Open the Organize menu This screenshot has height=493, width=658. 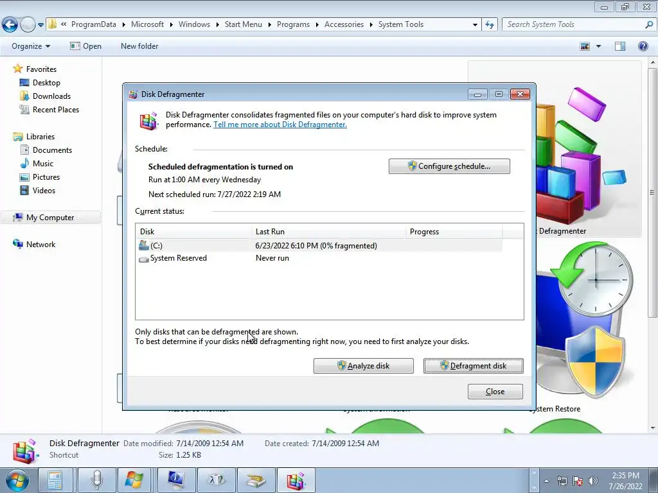tap(31, 46)
